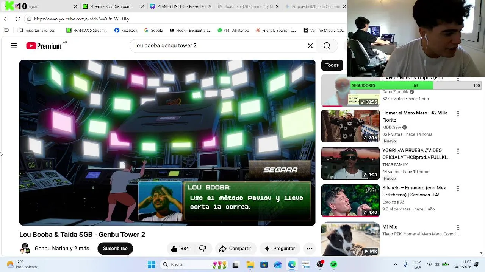Open ESP LAA language indicator
The image size is (485, 272).
(418, 264)
